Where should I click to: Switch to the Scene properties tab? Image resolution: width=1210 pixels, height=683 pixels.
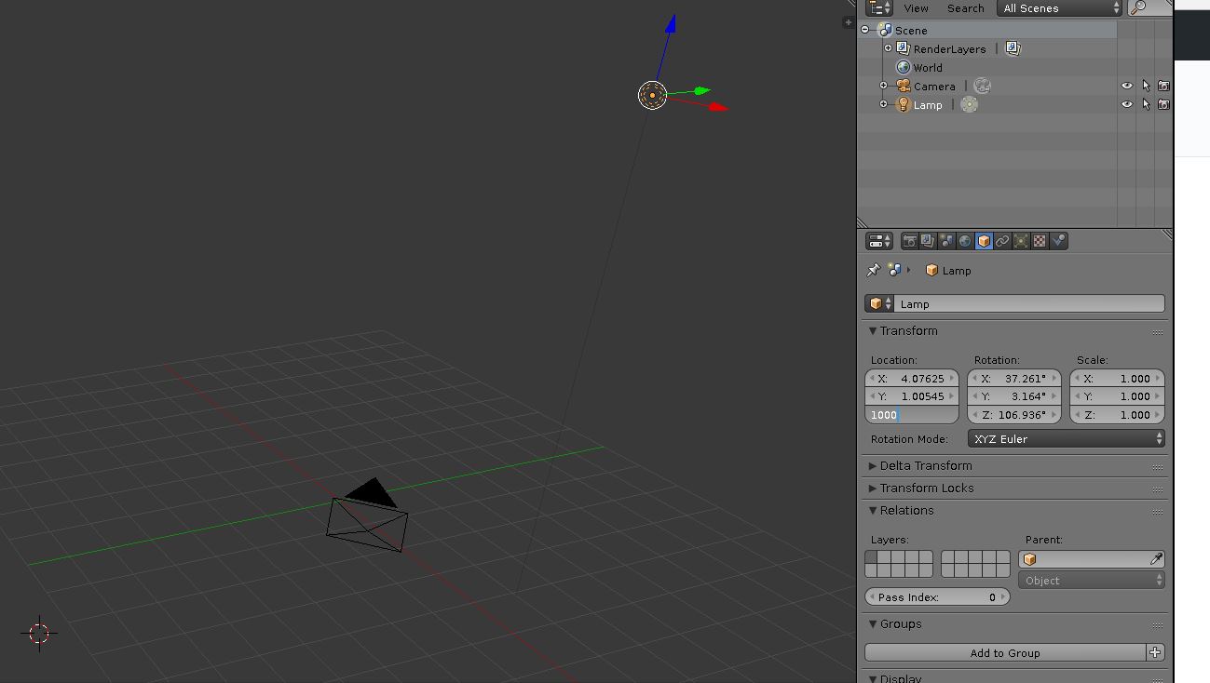tap(946, 241)
